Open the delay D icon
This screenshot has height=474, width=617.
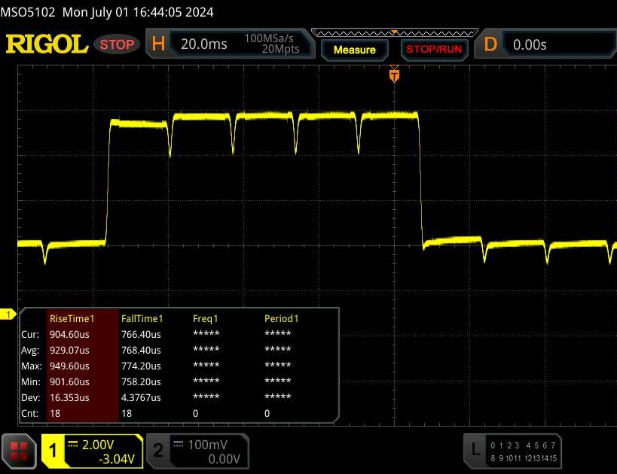coord(490,44)
